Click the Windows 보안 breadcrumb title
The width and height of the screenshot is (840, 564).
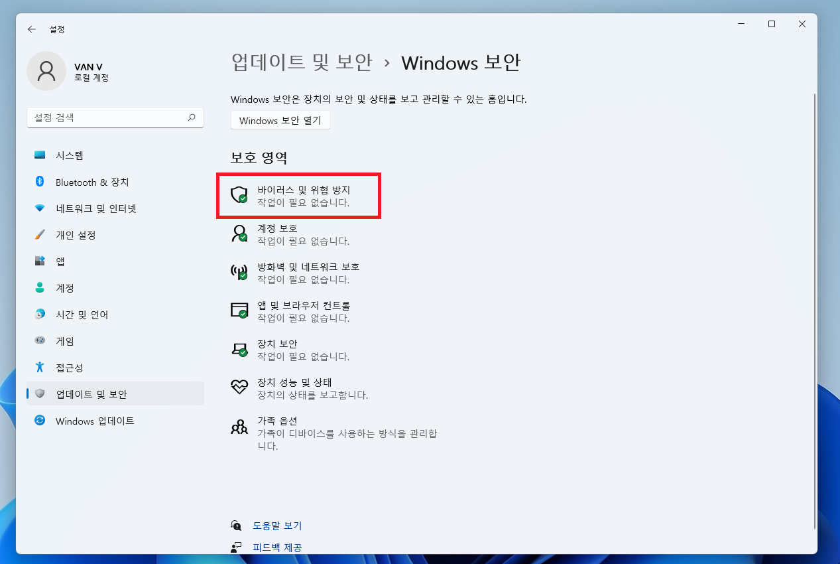coord(461,62)
